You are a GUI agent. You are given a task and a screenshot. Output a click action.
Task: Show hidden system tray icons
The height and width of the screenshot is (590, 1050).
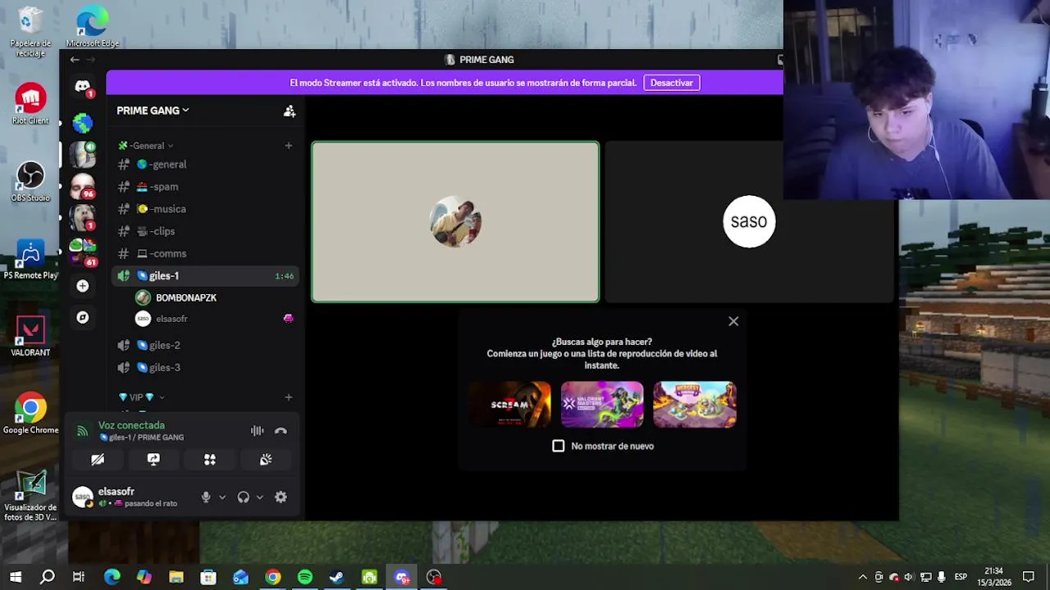pos(862,578)
